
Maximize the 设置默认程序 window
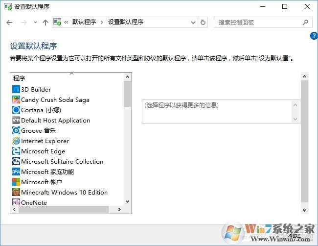[x=285, y=6]
